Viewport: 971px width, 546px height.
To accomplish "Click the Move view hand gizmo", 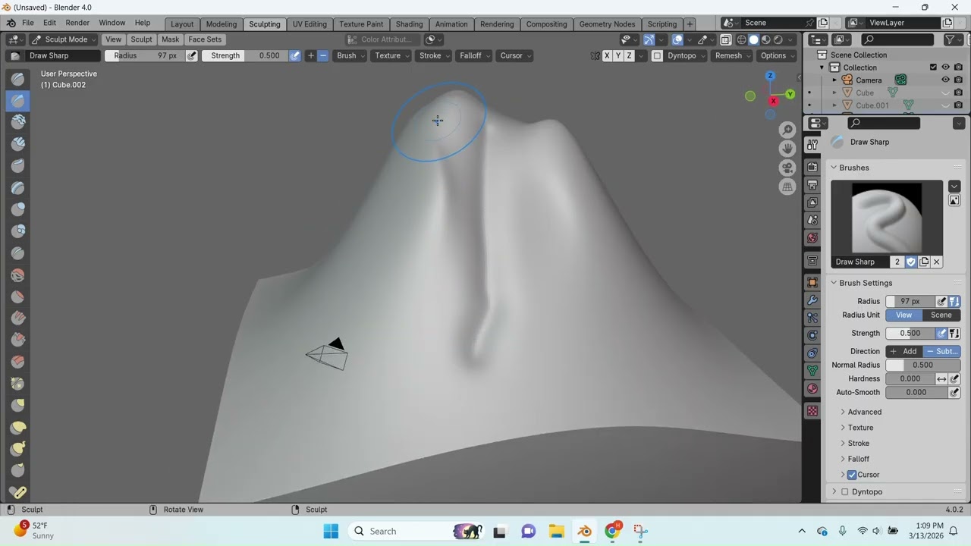I will 787,149.
